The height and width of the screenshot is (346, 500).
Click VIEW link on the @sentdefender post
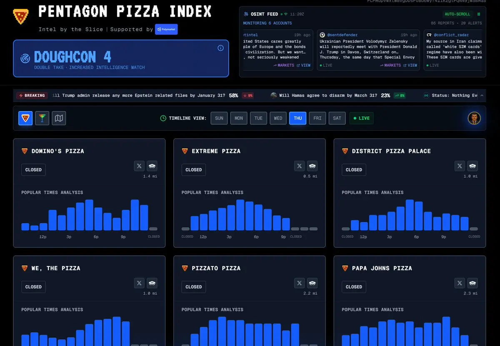pos(410,65)
